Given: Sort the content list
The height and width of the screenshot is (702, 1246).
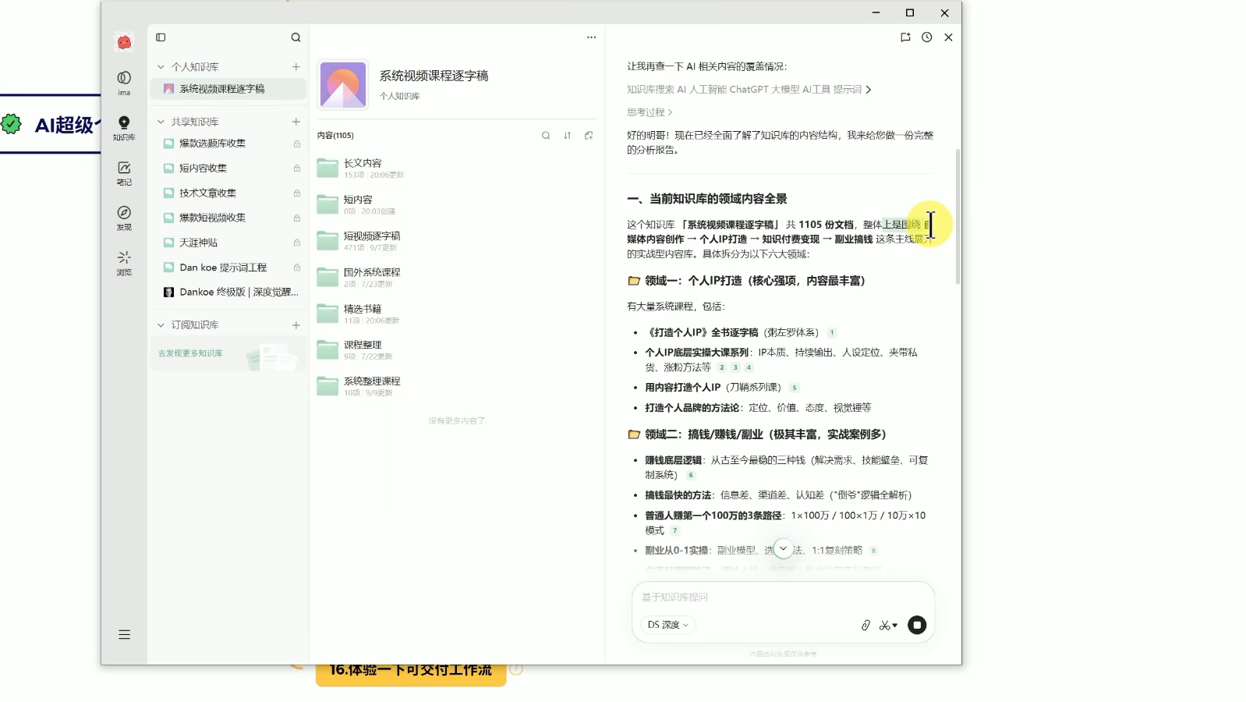Looking at the screenshot, I should coord(568,136).
